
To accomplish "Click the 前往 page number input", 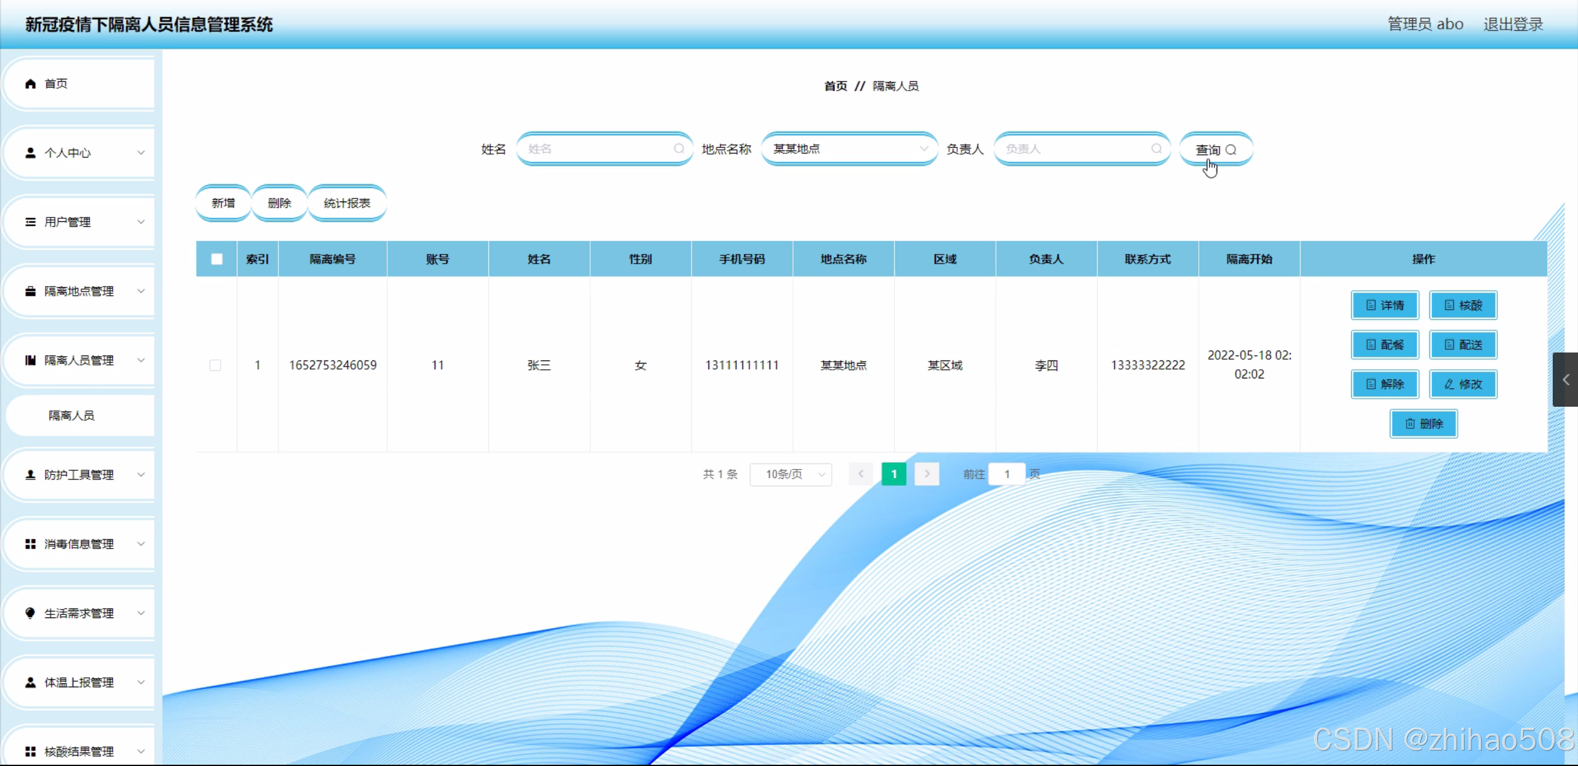I will click(1006, 474).
